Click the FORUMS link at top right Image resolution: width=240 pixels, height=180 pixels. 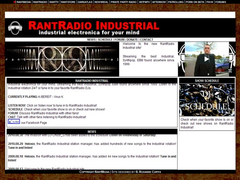(221, 2)
